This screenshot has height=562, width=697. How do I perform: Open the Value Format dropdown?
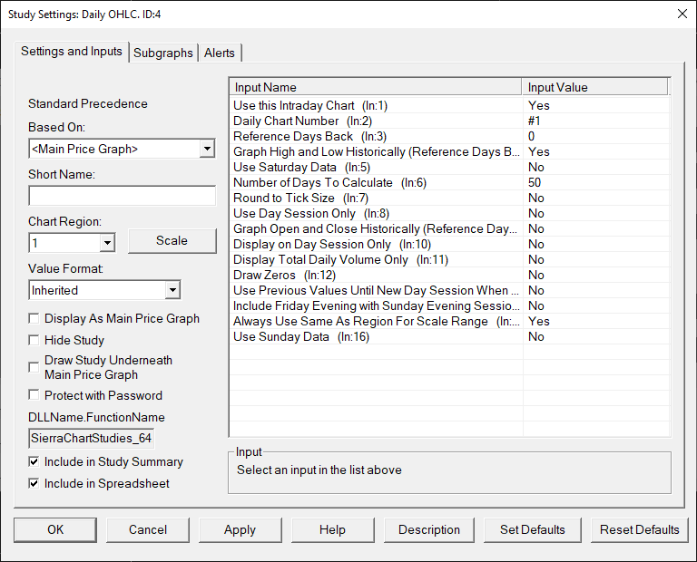172,290
